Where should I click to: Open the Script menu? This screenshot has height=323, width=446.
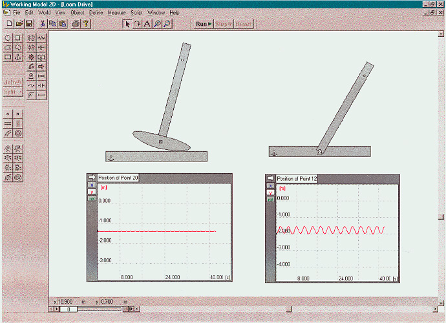(136, 12)
